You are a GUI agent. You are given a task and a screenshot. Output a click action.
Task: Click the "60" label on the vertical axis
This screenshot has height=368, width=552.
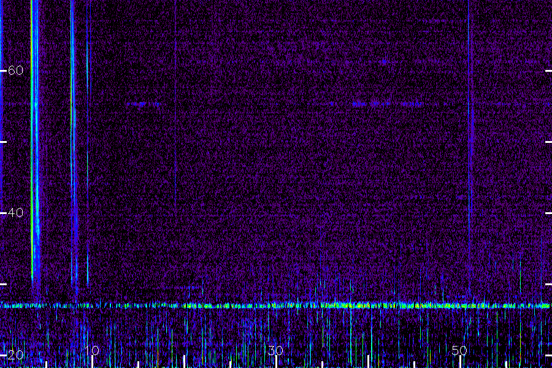coord(15,71)
